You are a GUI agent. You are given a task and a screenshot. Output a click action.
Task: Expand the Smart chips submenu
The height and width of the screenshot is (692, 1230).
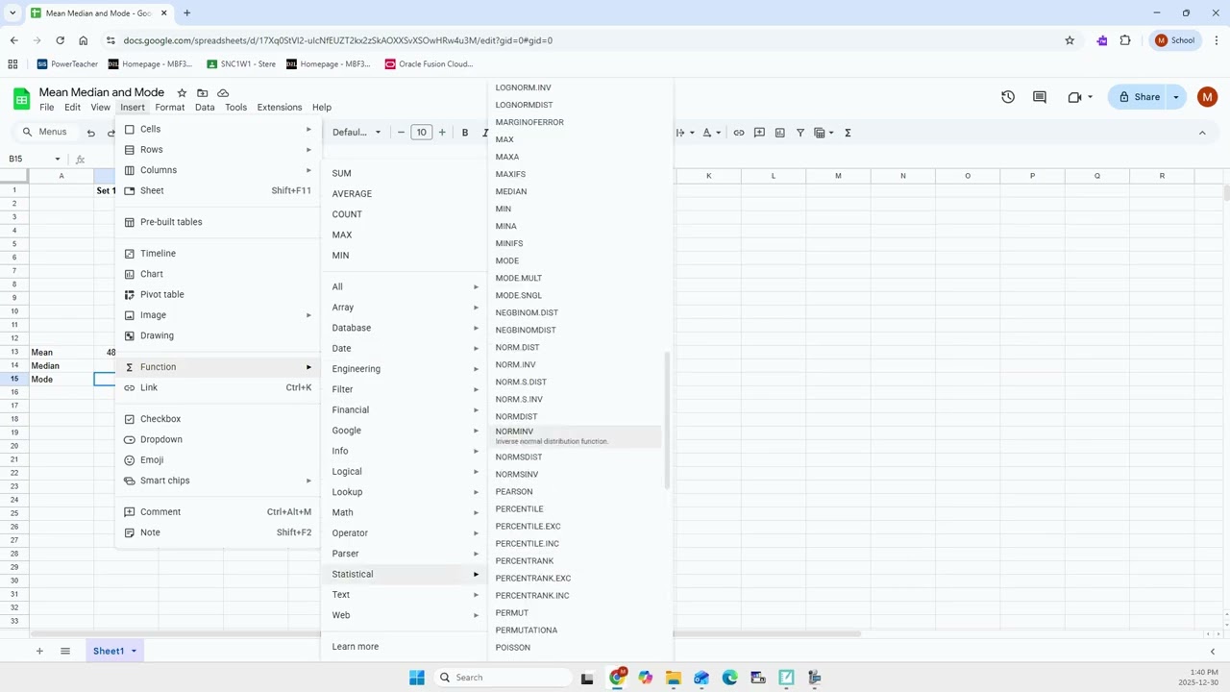click(x=218, y=481)
